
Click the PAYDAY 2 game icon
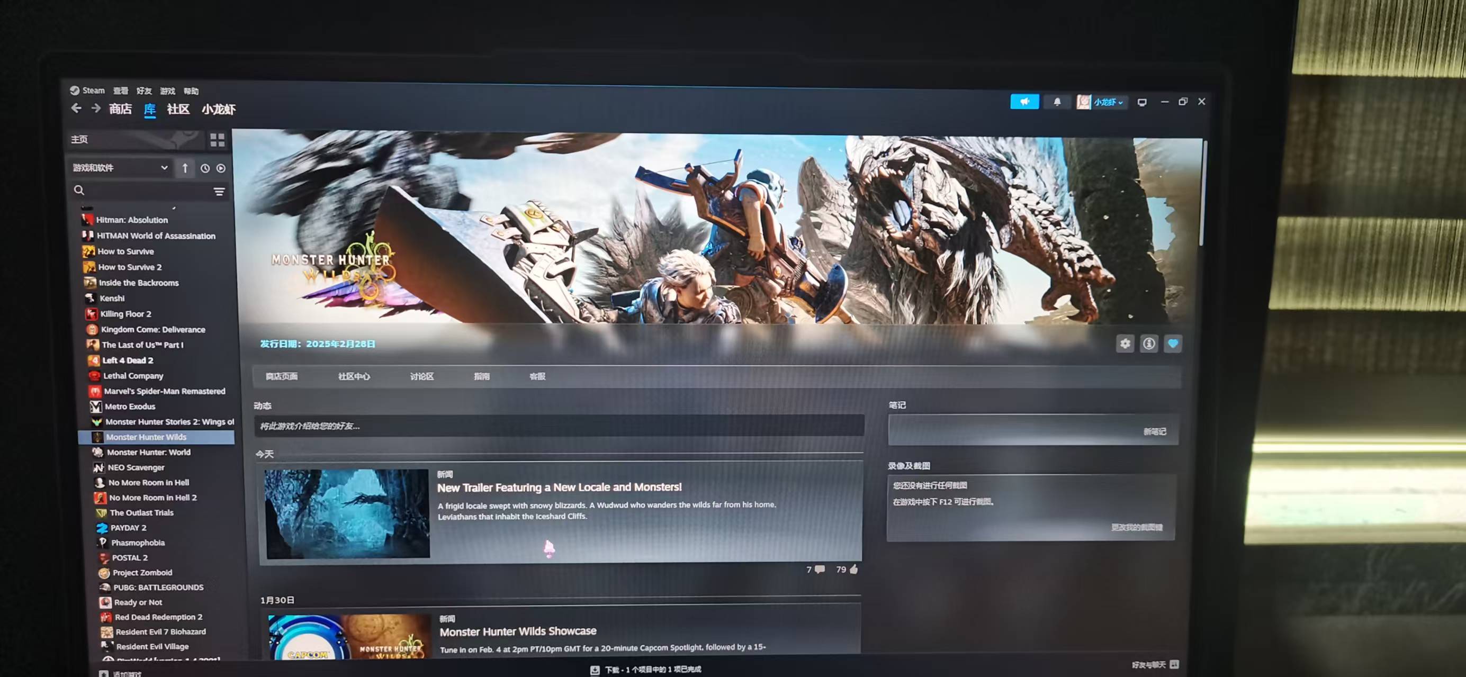[102, 528]
